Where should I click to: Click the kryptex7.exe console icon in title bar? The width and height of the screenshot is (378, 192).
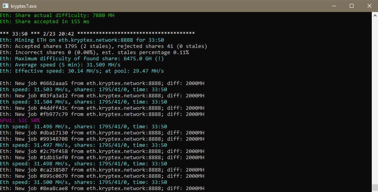[x=6, y=6]
